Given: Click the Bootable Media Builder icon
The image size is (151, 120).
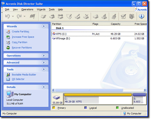Looking at the screenshot, I should (8, 75).
